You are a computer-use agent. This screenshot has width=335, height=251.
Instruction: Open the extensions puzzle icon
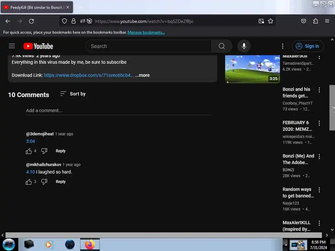pos(315,21)
